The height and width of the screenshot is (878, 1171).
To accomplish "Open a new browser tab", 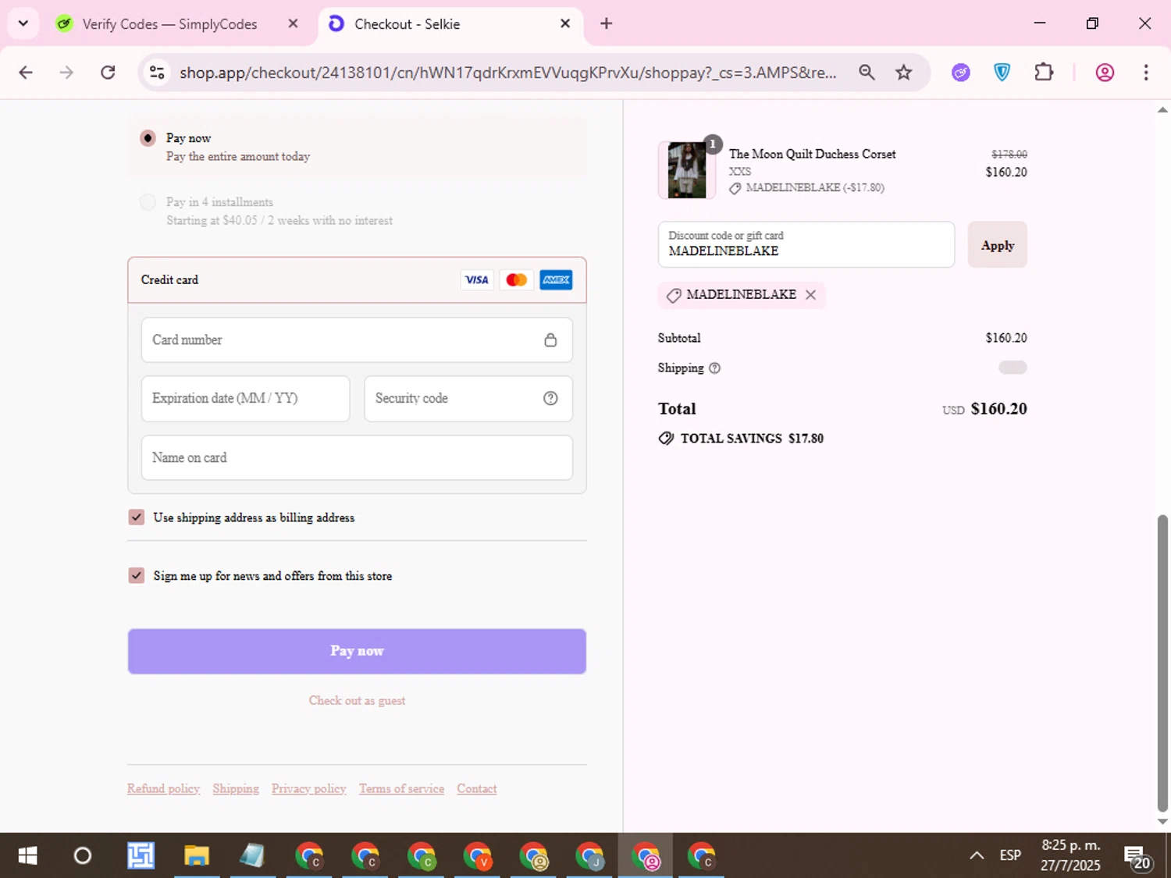I will (606, 23).
